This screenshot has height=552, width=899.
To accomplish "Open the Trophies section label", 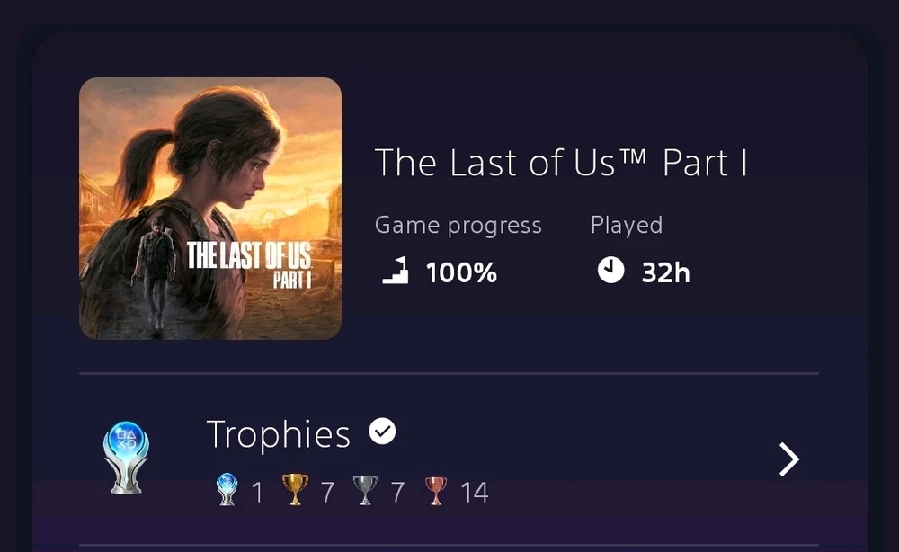I will click(x=278, y=434).
